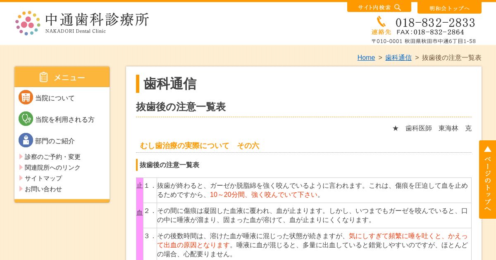Click the ページのトップへ side button
The image size is (496, 260).
(x=488, y=180)
